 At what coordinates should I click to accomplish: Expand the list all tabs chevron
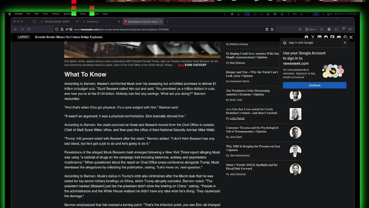(x=343, y=22)
